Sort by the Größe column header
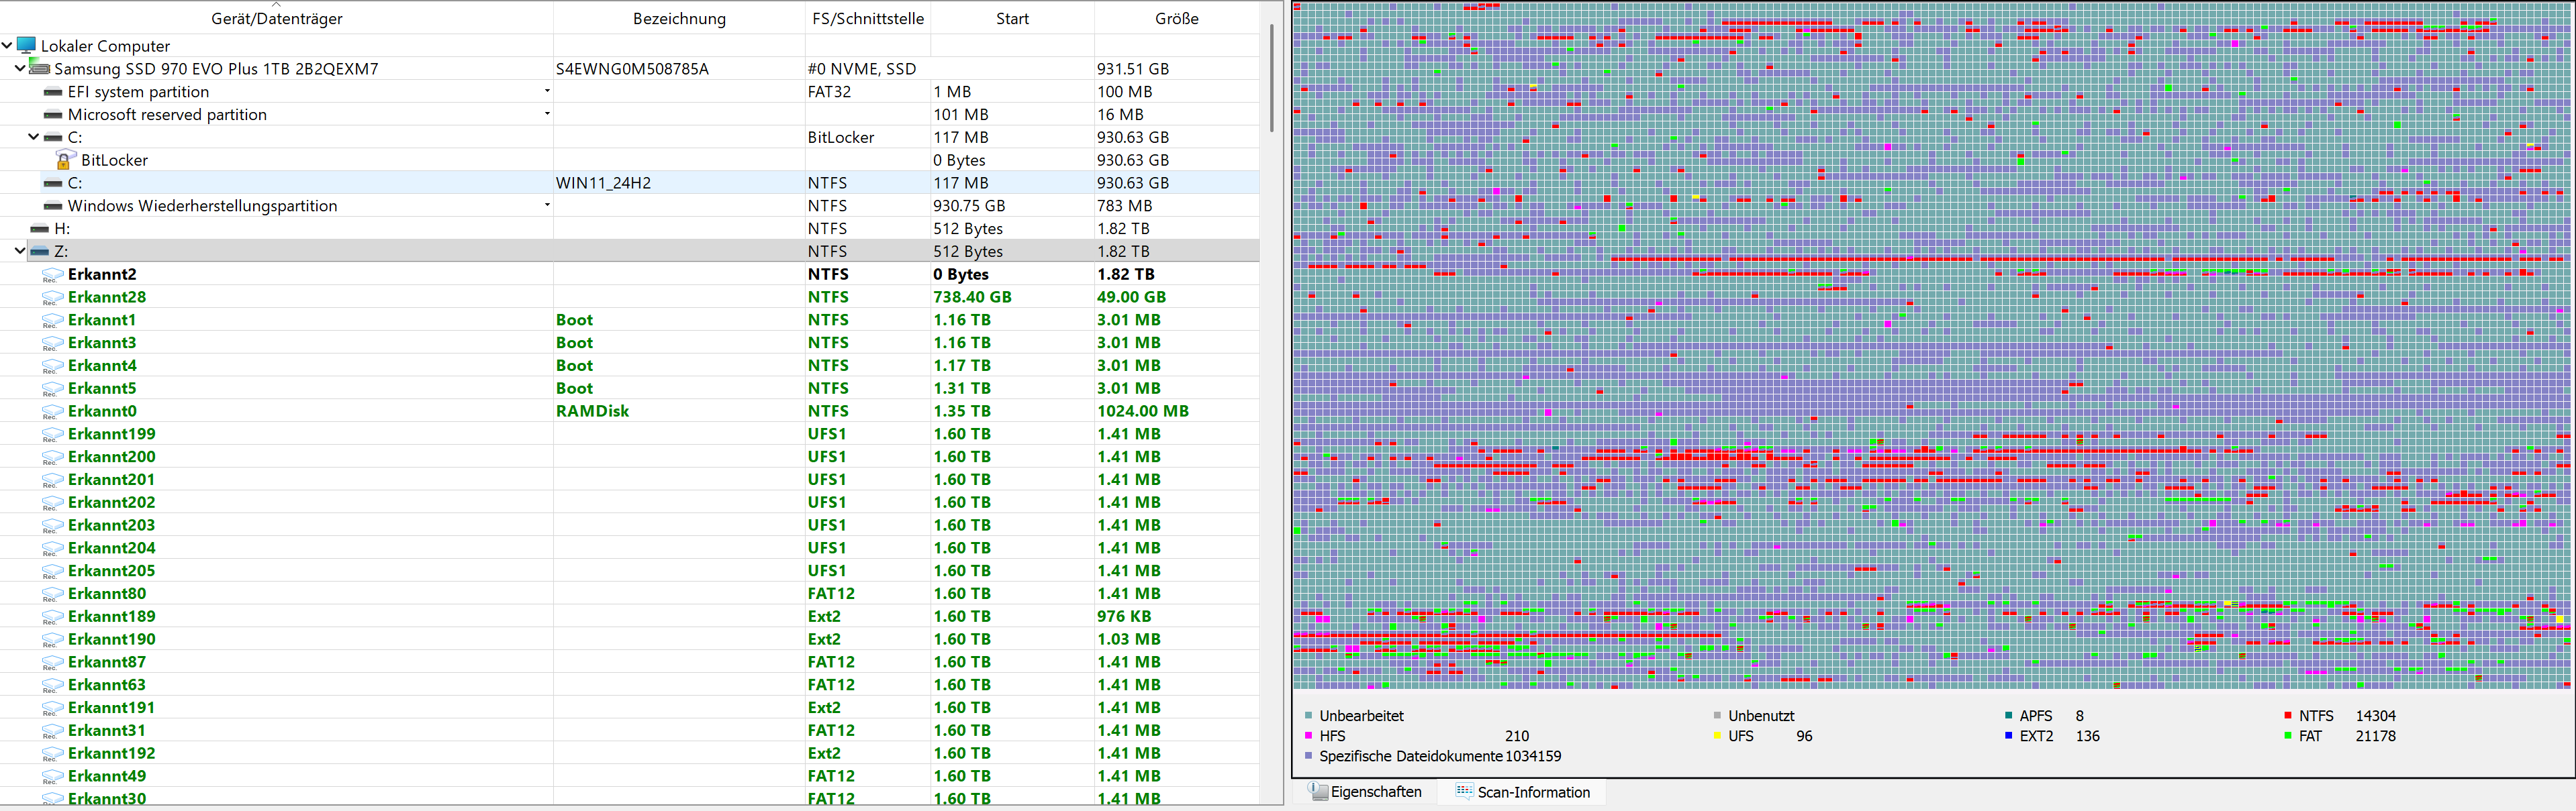2576x811 pixels. 1176,18
